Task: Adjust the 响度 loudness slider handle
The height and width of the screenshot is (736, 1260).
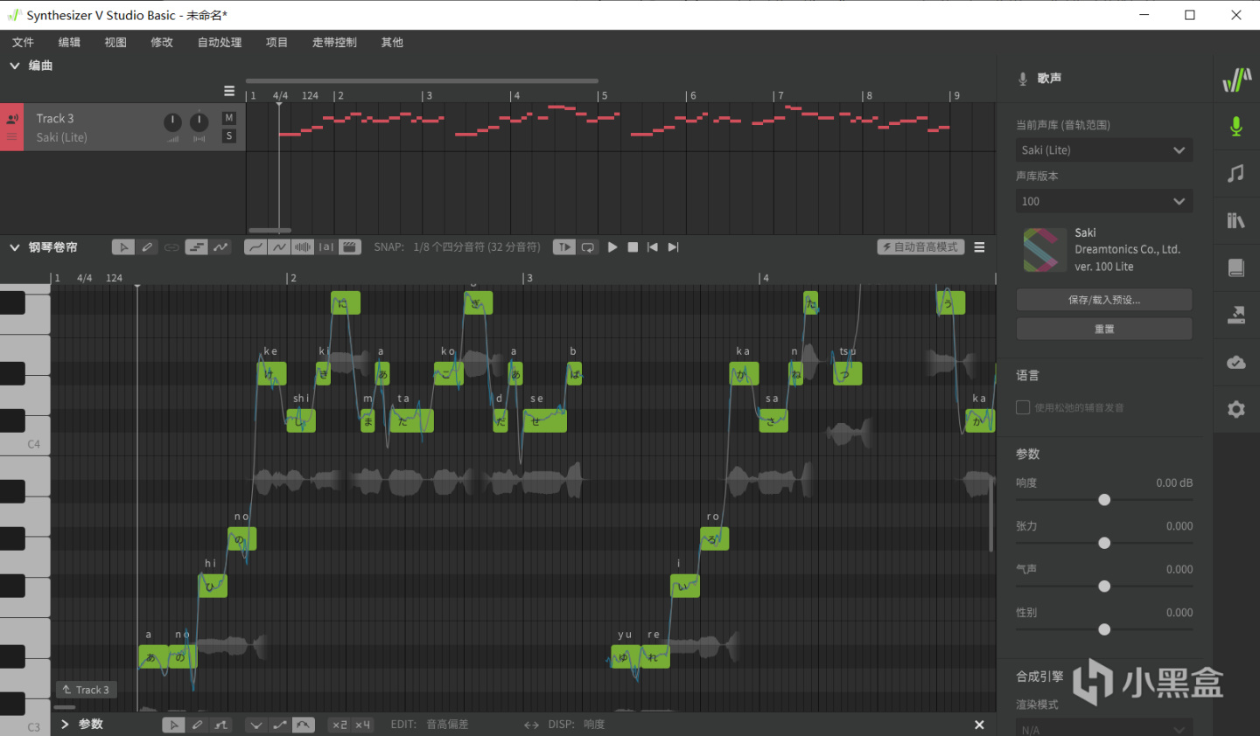Action: [1104, 500]
